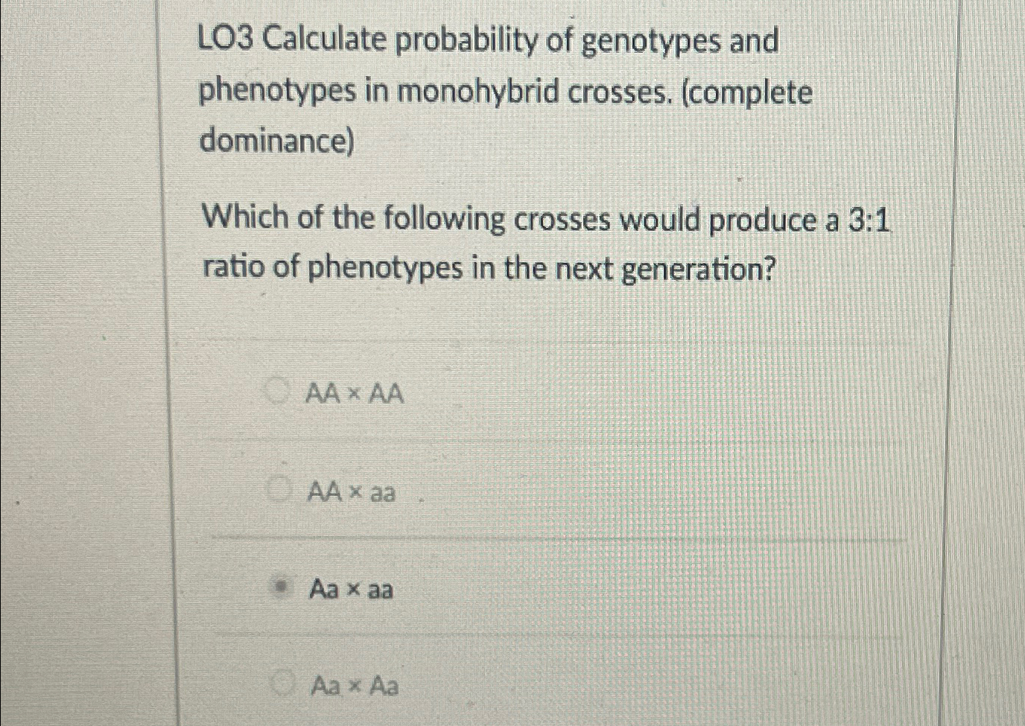The height and width of the screenshot is (726, 1025).
Task: Click the AA × aa answer text
Action: pyautogui.click(x=349, y=491)
